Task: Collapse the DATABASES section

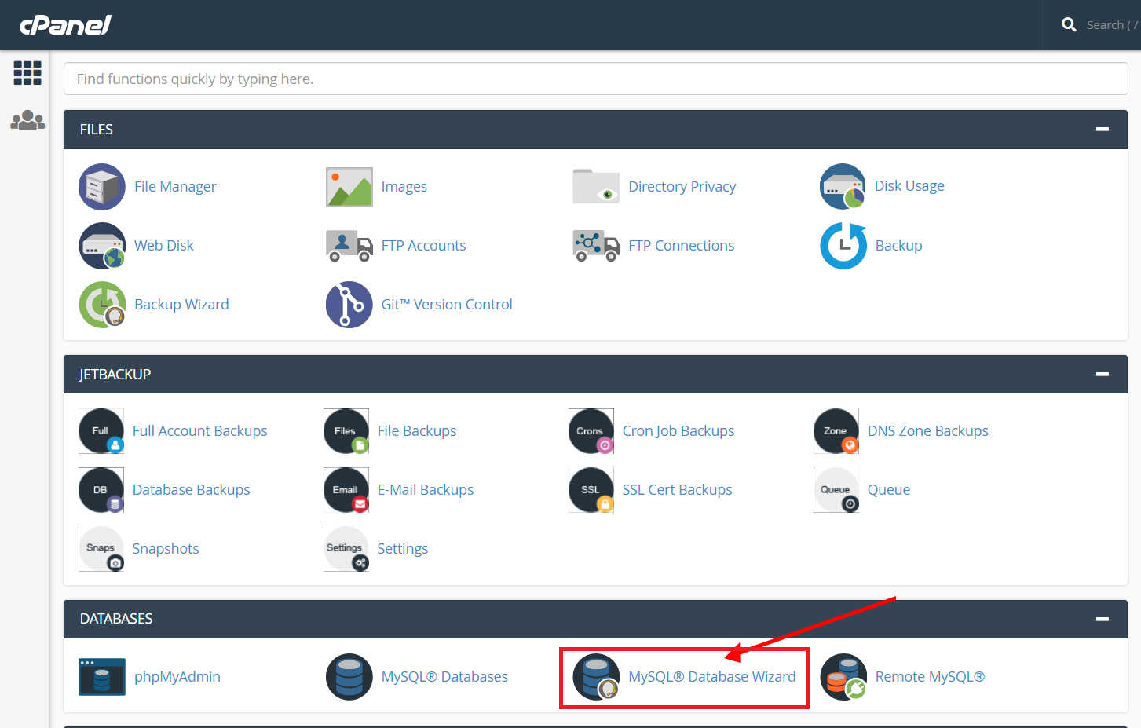Action: click(1102, 620)
